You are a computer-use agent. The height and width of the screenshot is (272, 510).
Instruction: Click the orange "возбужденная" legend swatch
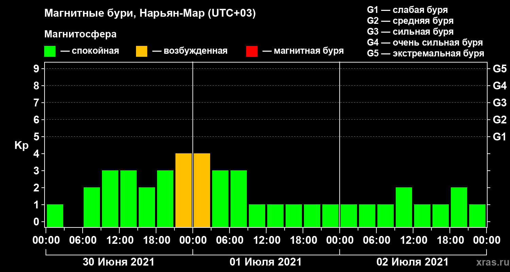[x=141, y=51]
